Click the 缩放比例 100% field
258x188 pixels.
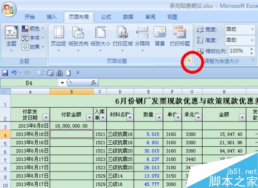[239, 51]
